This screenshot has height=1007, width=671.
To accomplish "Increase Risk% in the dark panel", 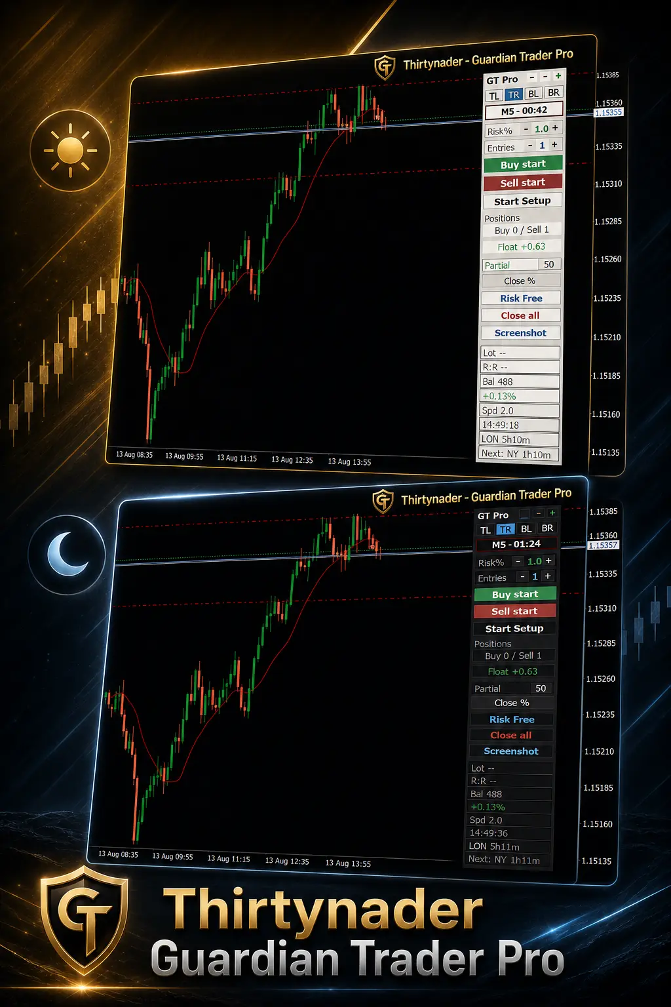I will coord(548,561).
